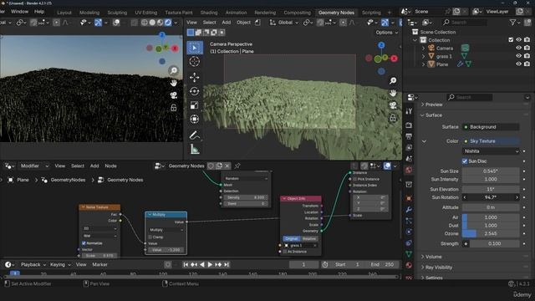Toggle camera view icon in Camera Perspective viewport
This screenshot has width=535, height=301.
click(x=393, y=105)
